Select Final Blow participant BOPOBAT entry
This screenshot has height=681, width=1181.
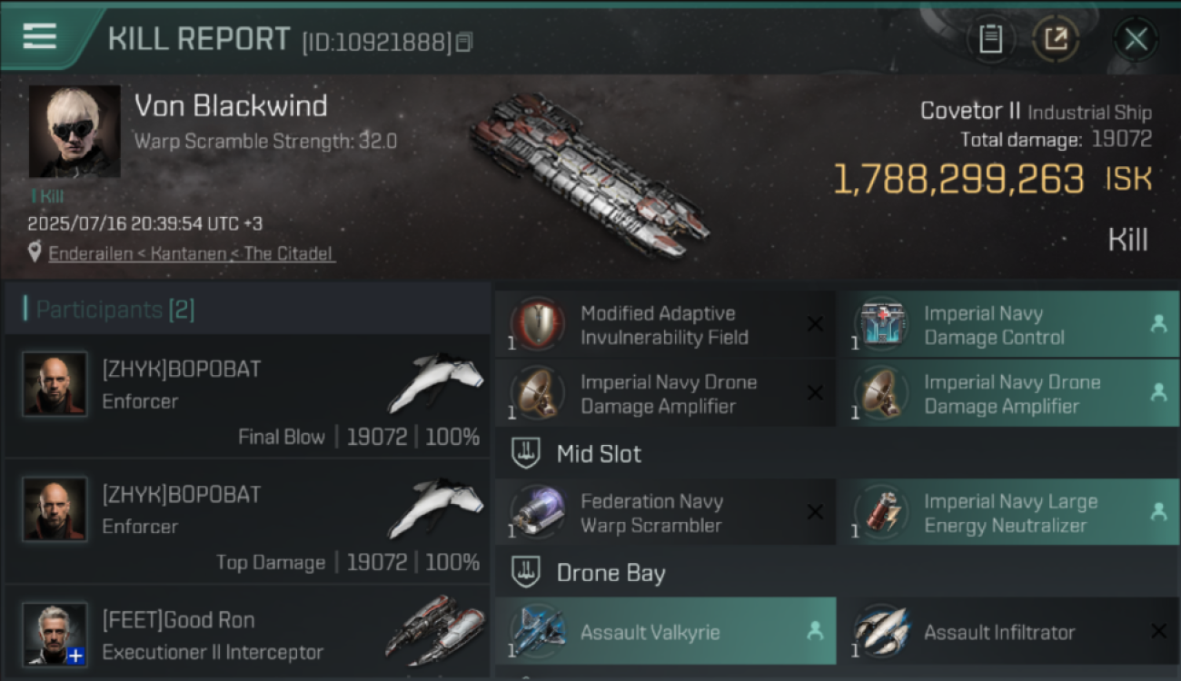(247, 396)
